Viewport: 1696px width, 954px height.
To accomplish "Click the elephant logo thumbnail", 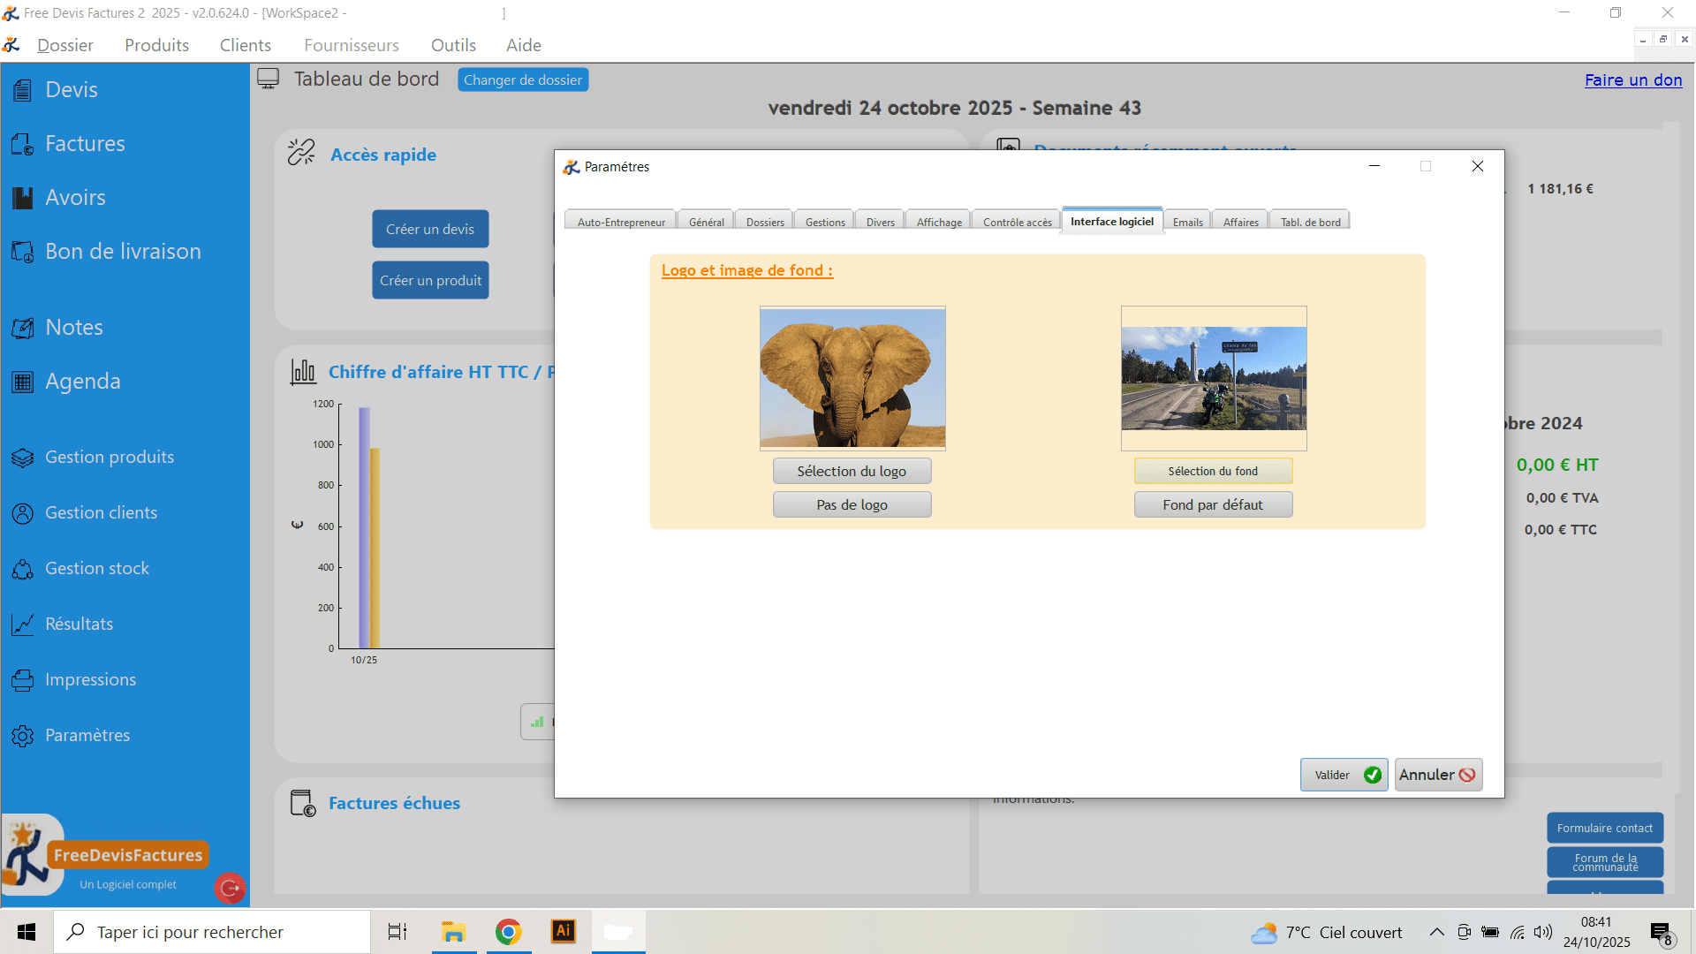I will click(x=852, y=378).
